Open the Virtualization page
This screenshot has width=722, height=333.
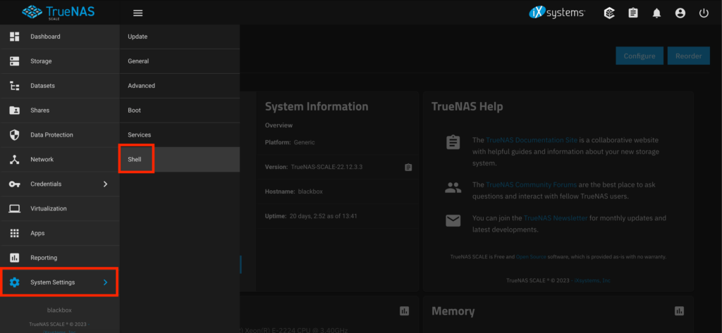[60, 209]
